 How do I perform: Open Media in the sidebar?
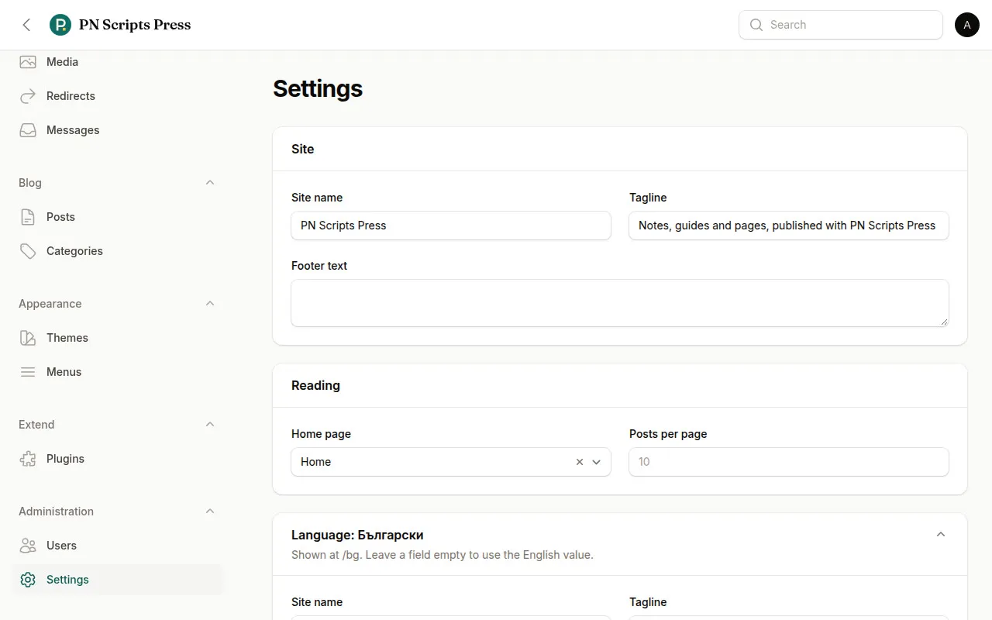pyautogui.click(x=118, y=62)
